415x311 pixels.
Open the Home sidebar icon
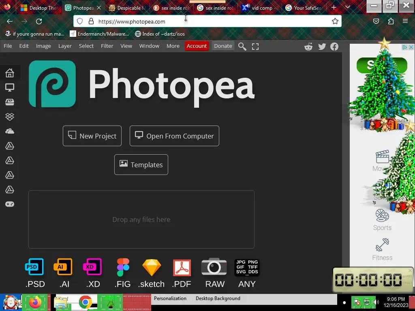pyautogui.click(x=10, y=73)
